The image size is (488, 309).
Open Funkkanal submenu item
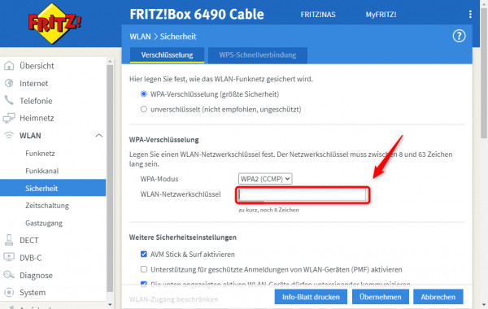pos(42,171)
